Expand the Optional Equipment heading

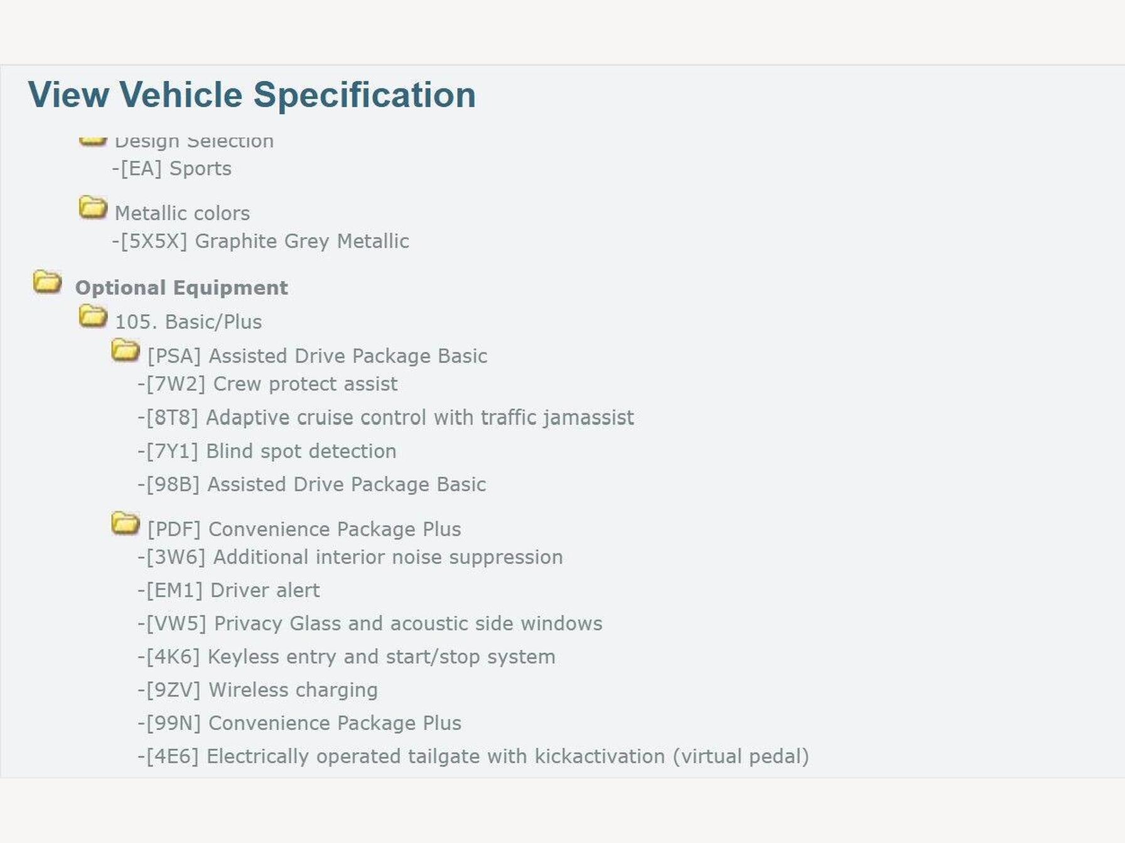(x=181, y=287)
